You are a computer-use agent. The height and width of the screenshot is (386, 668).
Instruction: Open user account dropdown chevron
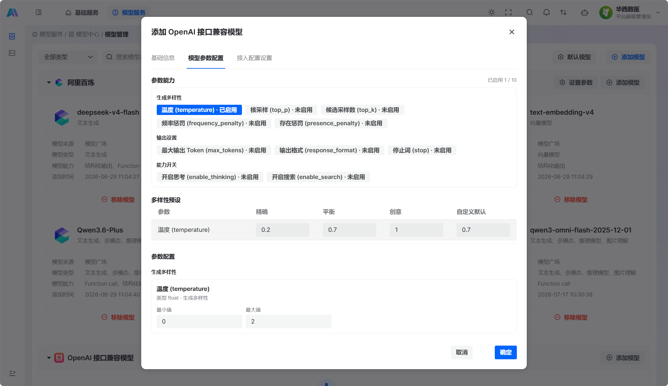click(x=658, y=12)
